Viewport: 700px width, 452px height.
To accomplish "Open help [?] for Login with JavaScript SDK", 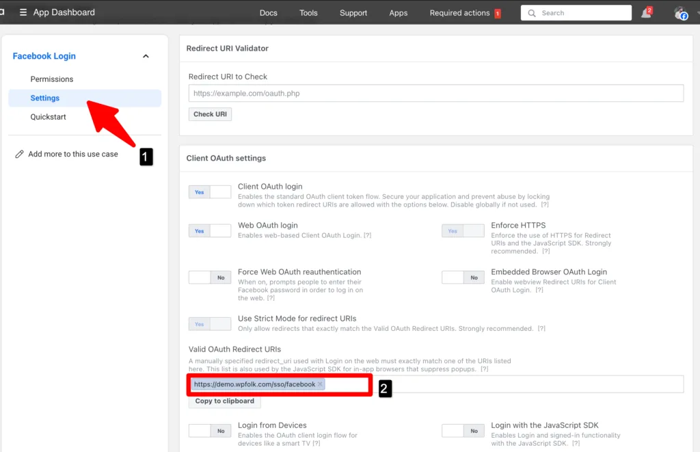I will point(576,444).
